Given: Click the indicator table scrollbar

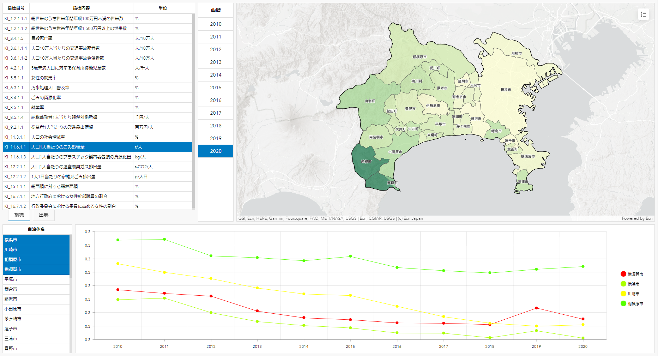Looking at the screenshot, I should tap(193, 106).
